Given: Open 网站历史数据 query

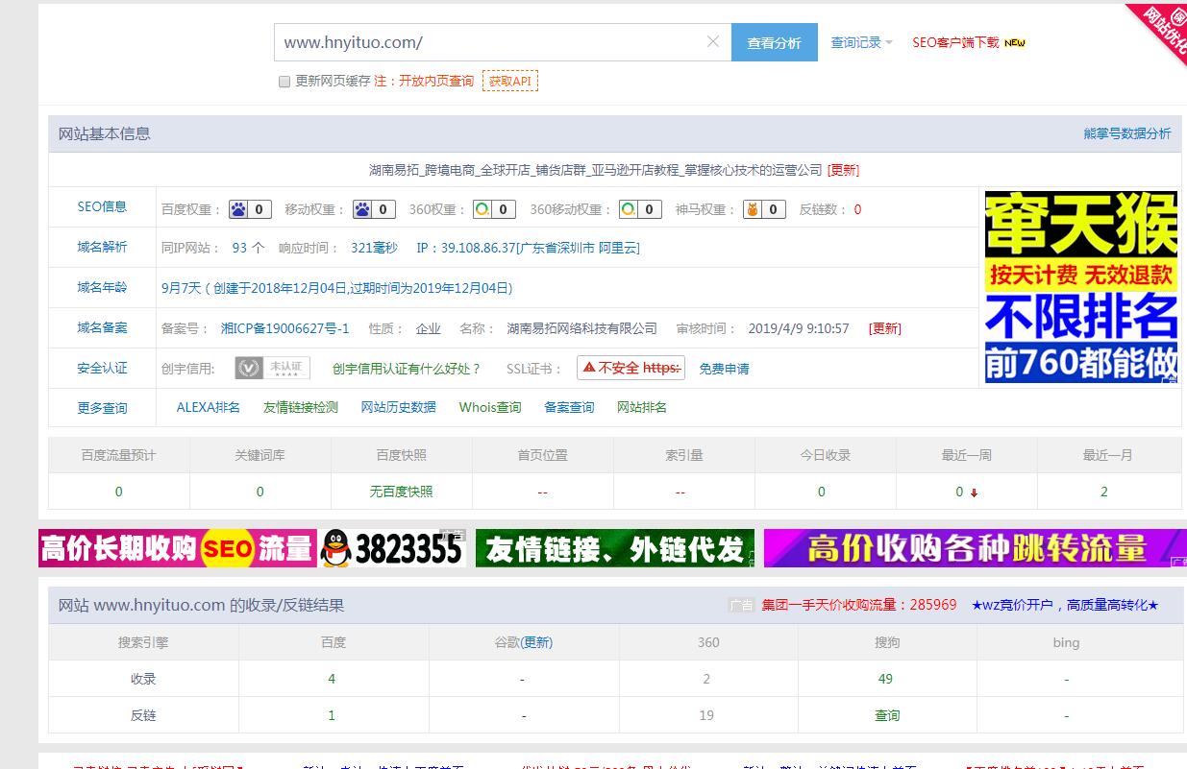Looking at the screenshot, I should pos(398,407).
